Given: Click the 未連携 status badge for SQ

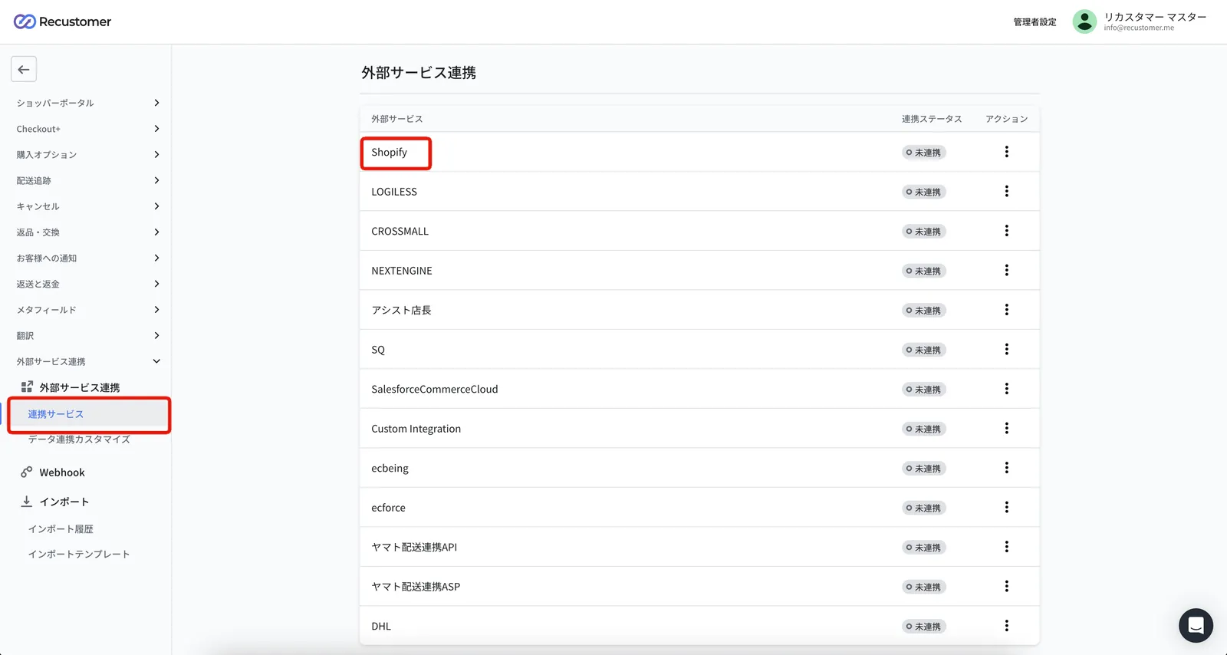Looking at the screenshot, I should (x=923, y=350).
